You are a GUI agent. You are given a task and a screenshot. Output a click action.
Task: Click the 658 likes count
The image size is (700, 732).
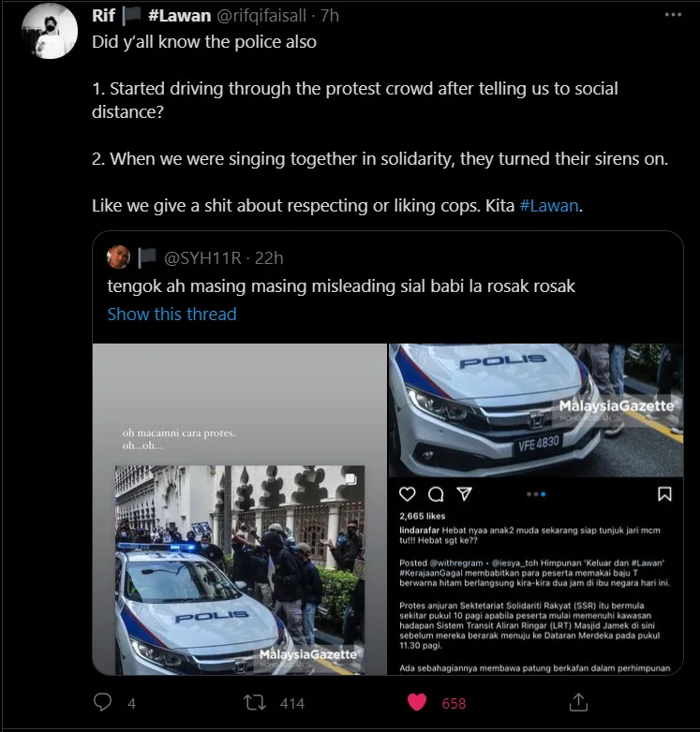454,703
